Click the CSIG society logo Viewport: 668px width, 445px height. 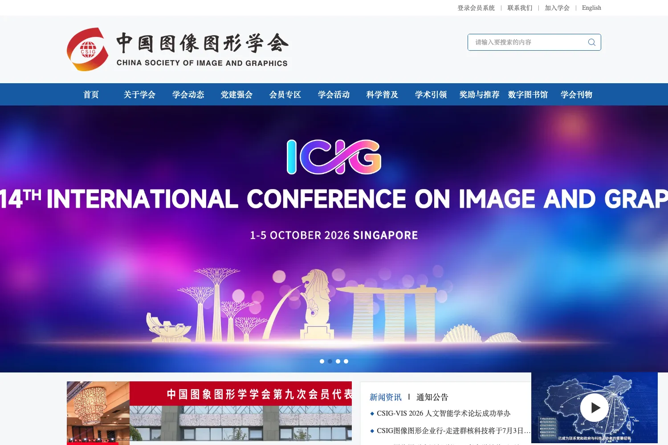click(x=88, y=49)
